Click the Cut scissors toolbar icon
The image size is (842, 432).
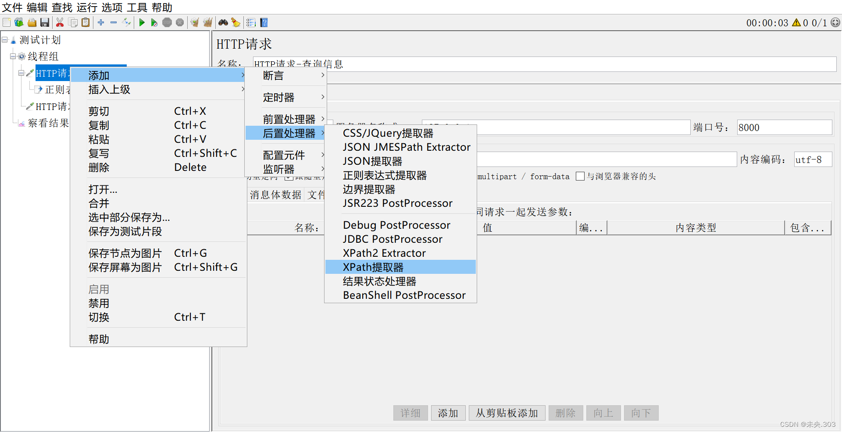pos(60,22)
